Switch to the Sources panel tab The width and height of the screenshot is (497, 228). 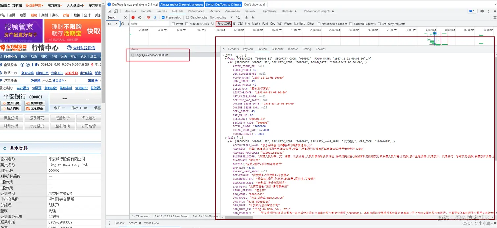point(161,11)
